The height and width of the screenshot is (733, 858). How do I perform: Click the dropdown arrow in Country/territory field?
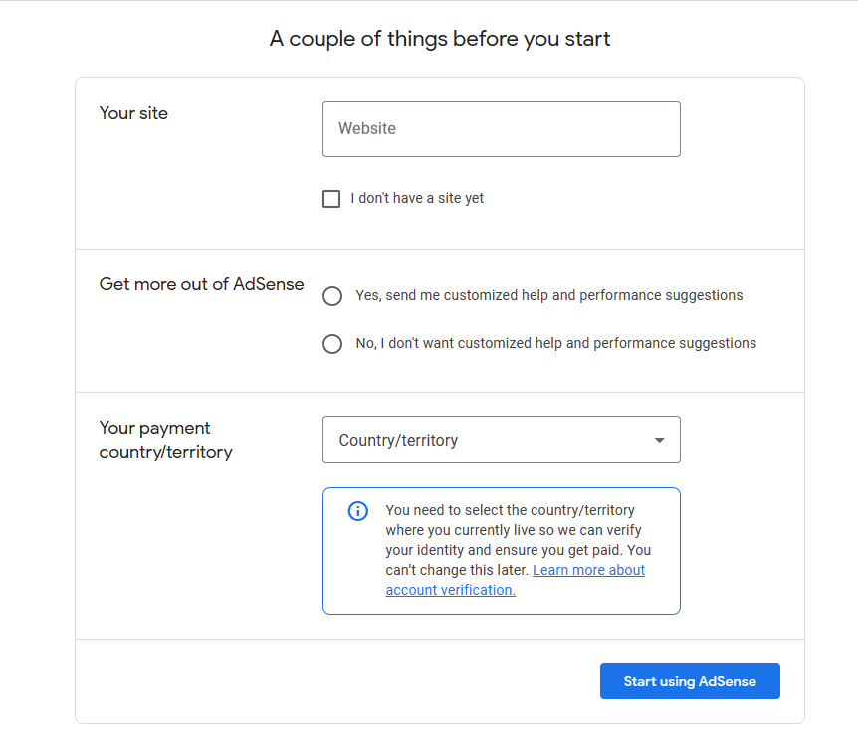(659, 441)
